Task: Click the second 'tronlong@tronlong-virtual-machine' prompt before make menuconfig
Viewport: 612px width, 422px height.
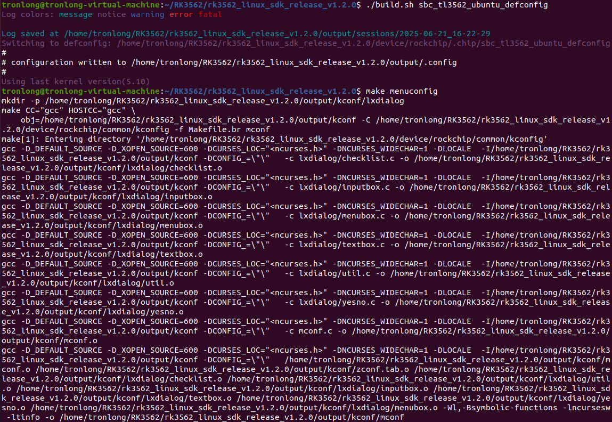Action: click(x=80, y=91)
